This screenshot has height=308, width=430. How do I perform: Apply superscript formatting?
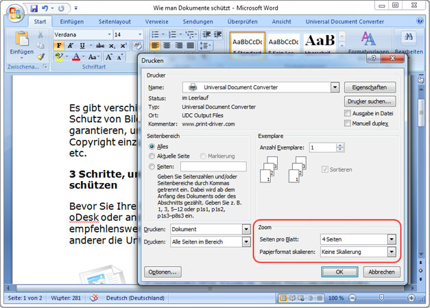tap(123, 45)
